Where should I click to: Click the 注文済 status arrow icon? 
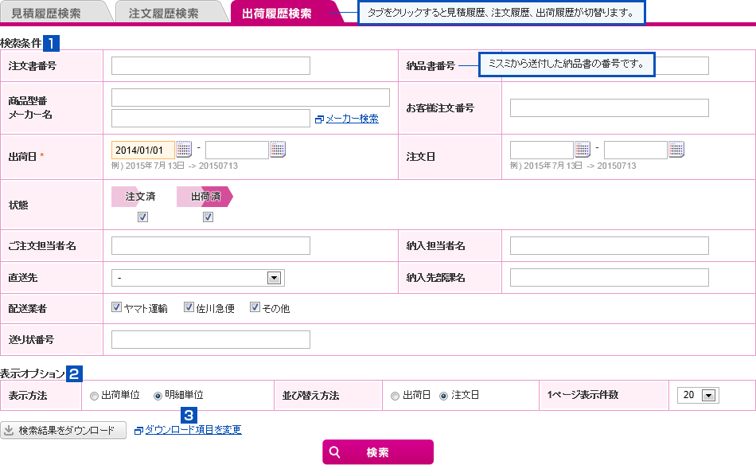(140, 197)
